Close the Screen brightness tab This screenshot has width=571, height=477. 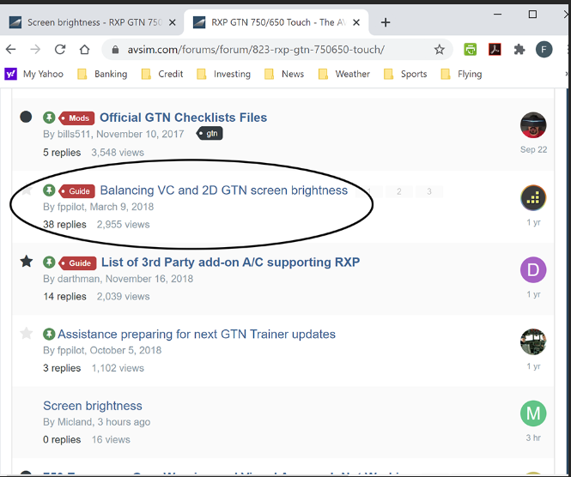point(173,22)
